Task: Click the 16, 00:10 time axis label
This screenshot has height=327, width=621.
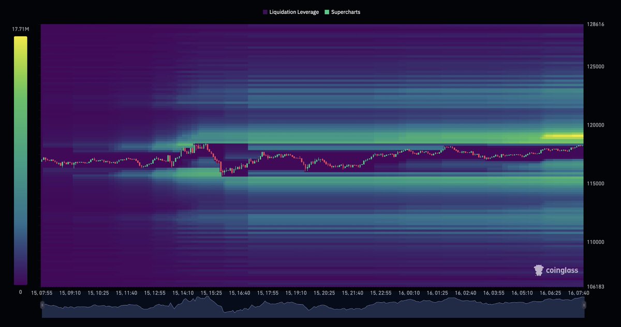Action: [409, 293]
